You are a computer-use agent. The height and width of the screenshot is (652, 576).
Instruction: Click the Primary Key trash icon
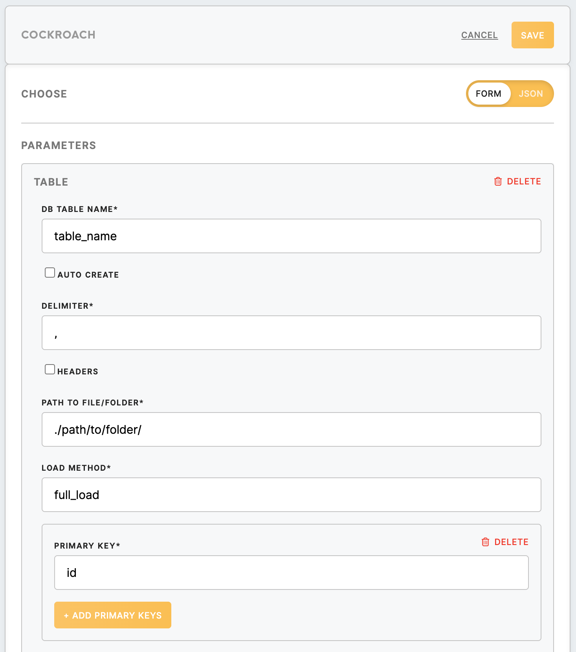click(x=485, y=542)
